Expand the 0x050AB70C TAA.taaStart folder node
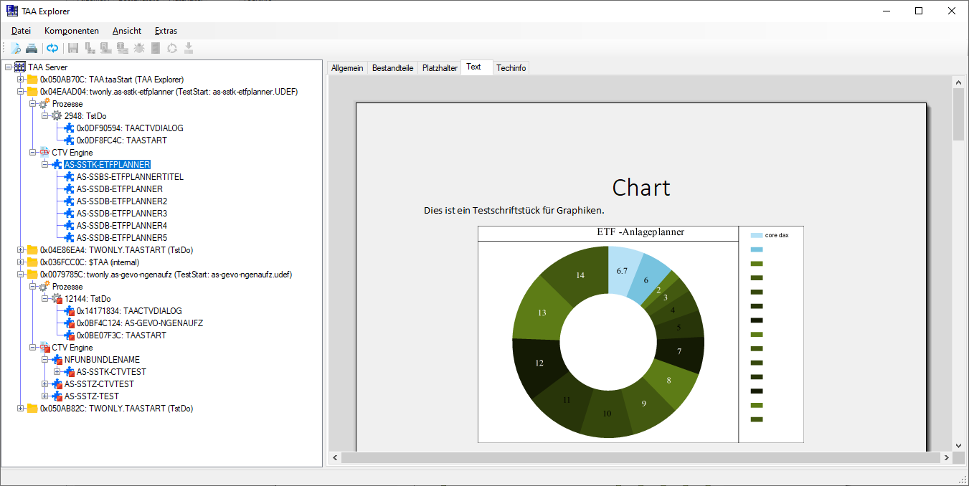The width and height of the screenshot is (969, 486). 21,80
